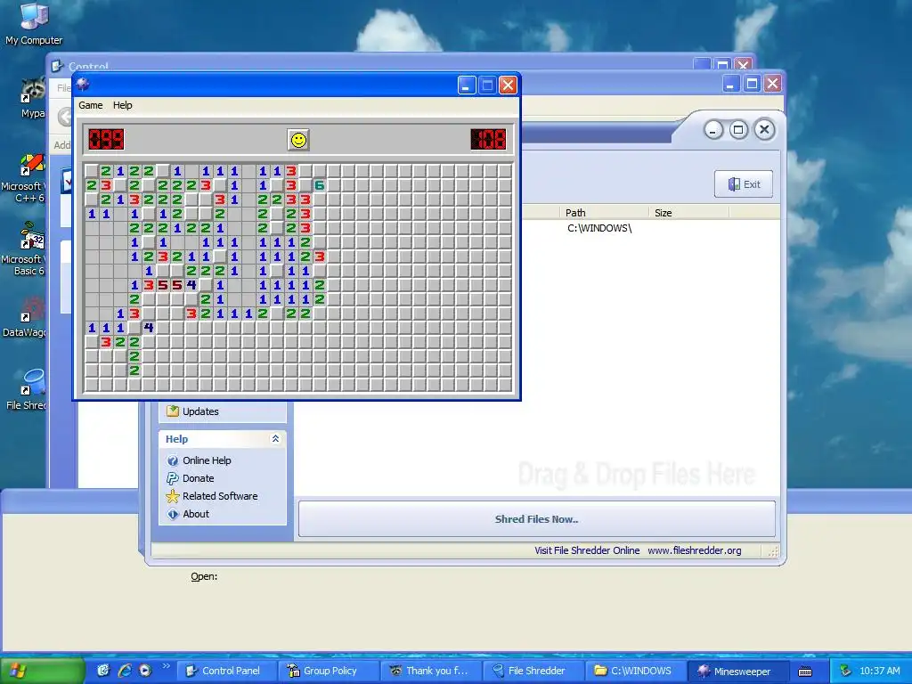
Task: Click the Help section header in File Shredder
Action: pos(221,439)
